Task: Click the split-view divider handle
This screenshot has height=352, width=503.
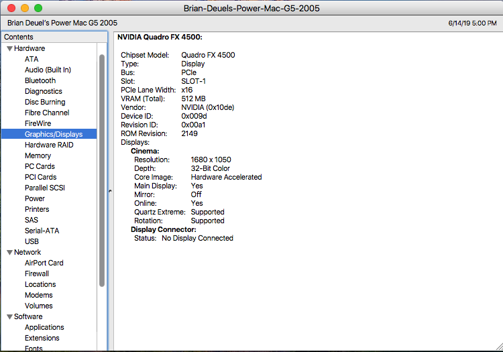Action: (x=110, y=191)
